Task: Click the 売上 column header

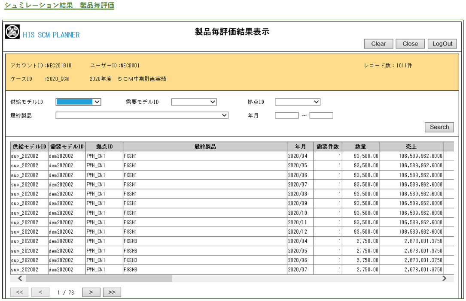Action: click(x=411, y=147)
